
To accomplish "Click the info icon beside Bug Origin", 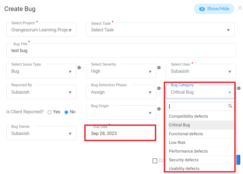I will [x=159, y=109].
